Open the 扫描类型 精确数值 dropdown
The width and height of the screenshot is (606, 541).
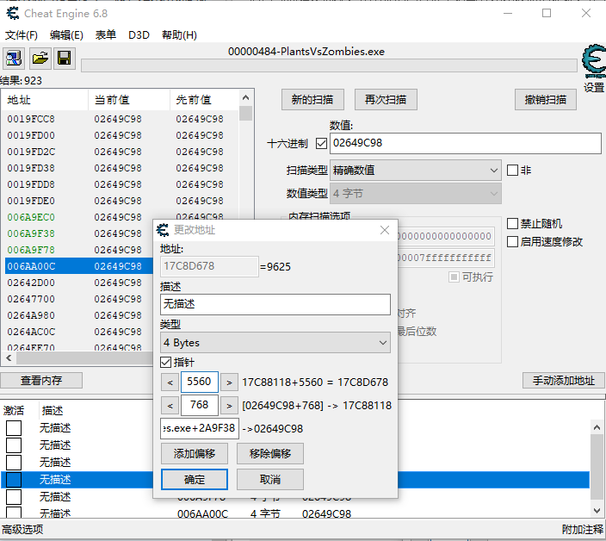tap(416, 171)
